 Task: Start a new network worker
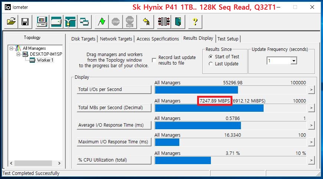[71, 22]
